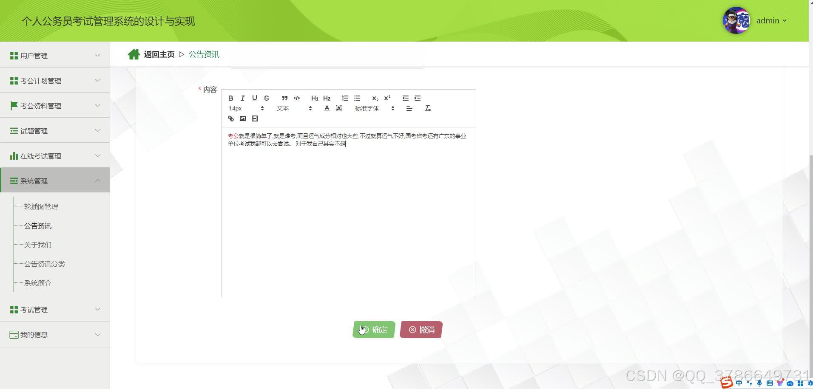This screenshot has width=813, height=389.
Task: Click the Sogou input method S logo
Action: click(x=727, y=382)
